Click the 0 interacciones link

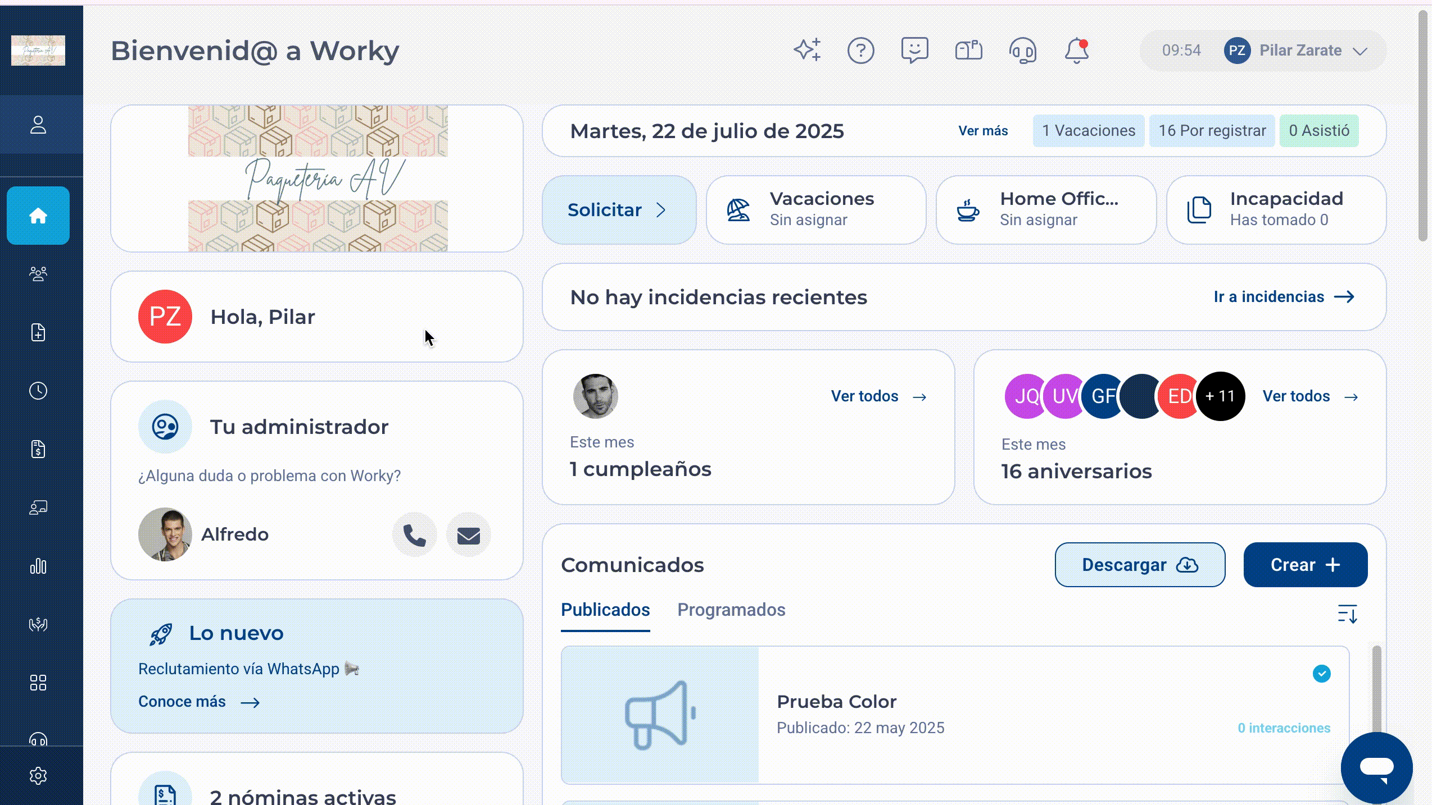click(1284, 728)
